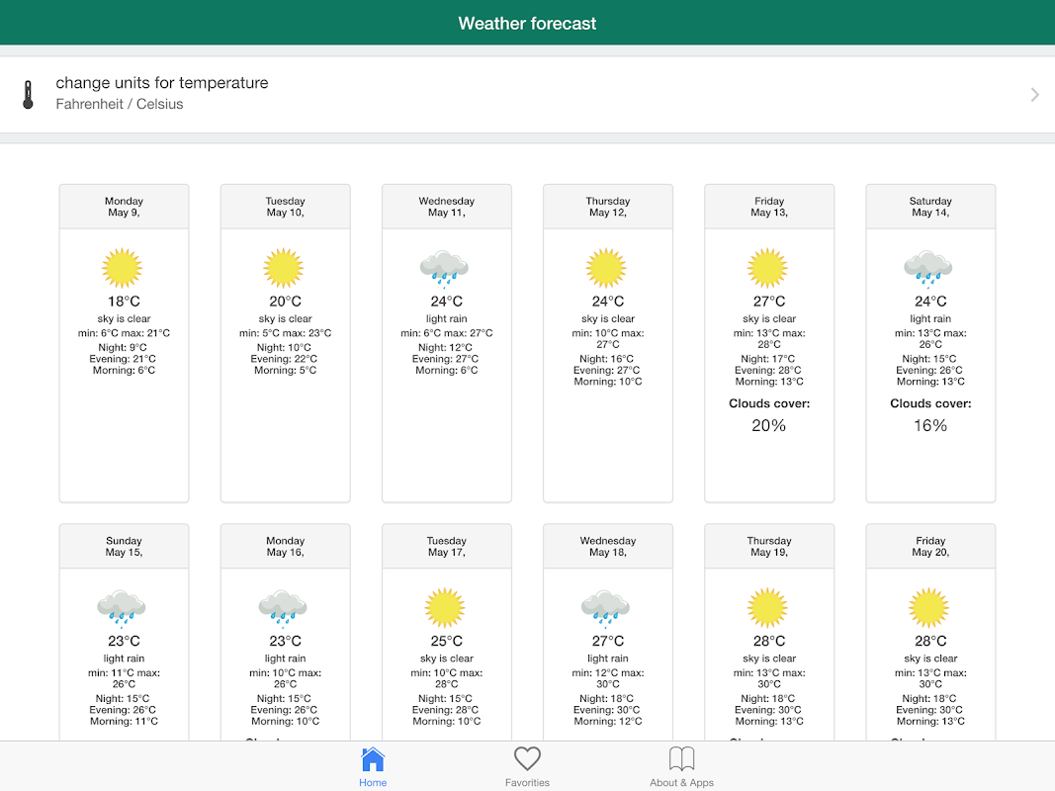Click the 20% clouds cover value
This screenshot has width=1055, height=791.
pos(768,425)
